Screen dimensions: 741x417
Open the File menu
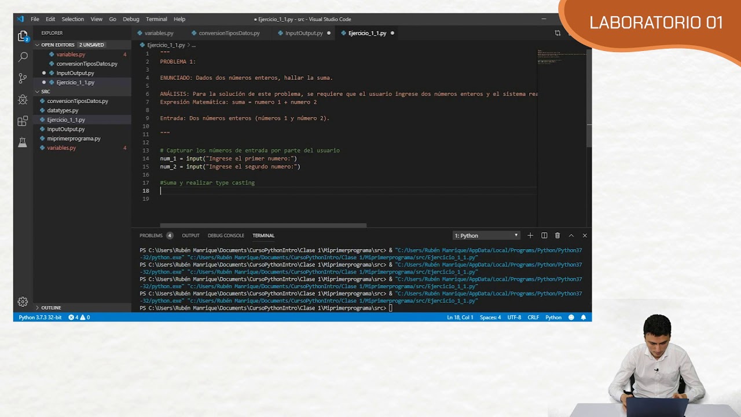point(35,19)
